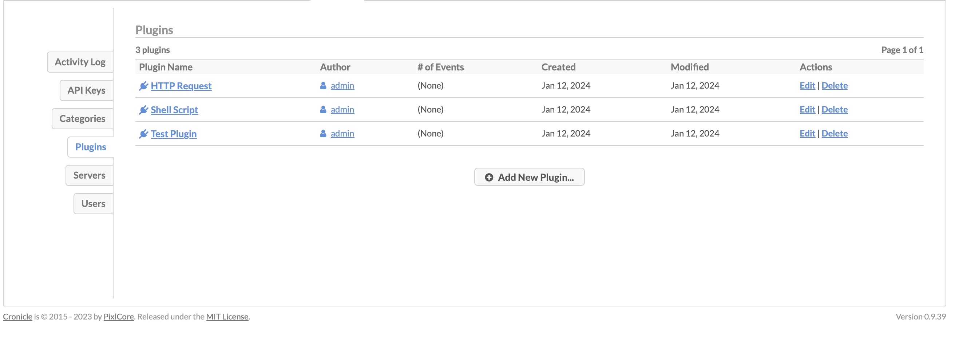Screen dimensions: 955x350
Task: Click the plug icon beside Test Plugin
Action: click(x=144, y=134)
